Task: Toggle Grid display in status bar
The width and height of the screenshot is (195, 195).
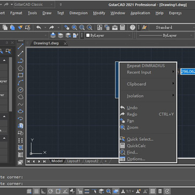Action: pos(36,191)
